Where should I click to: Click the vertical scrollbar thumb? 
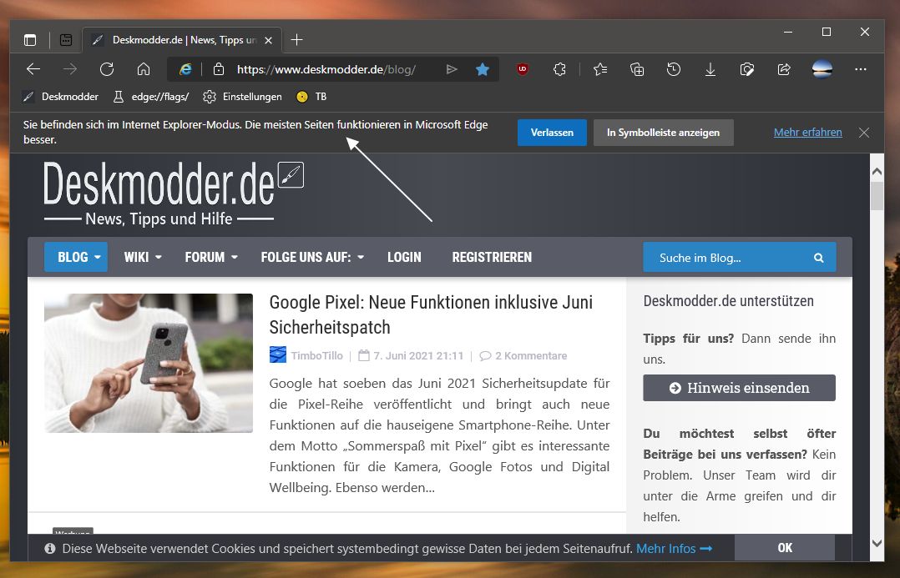(877, 196)
